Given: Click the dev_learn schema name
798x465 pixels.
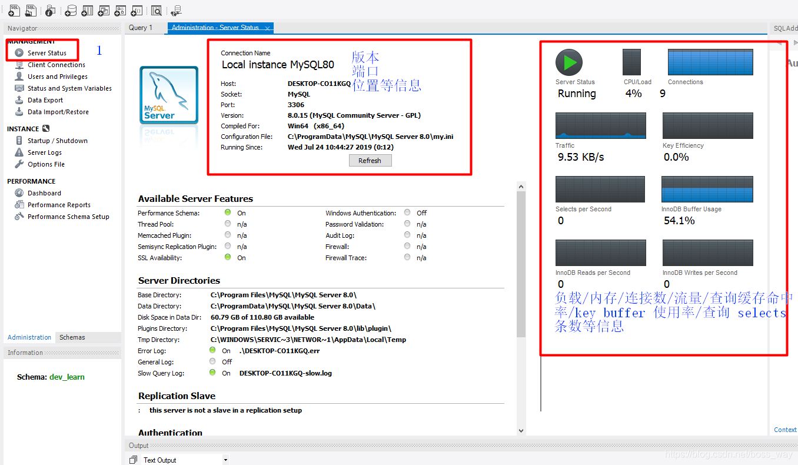Looking at the screenshot, I should (x=67, y=377).
